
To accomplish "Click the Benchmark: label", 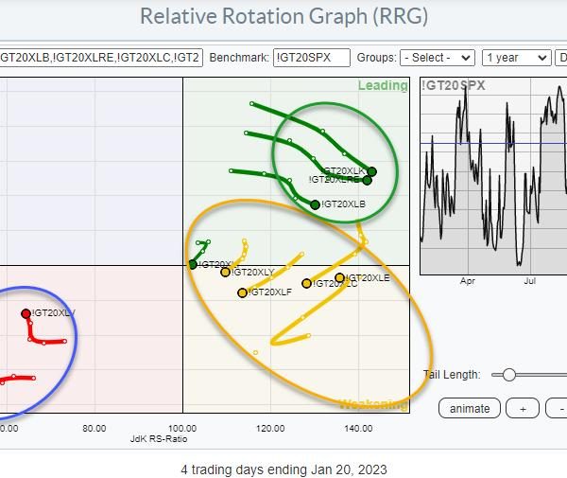I will coord(239,58).
